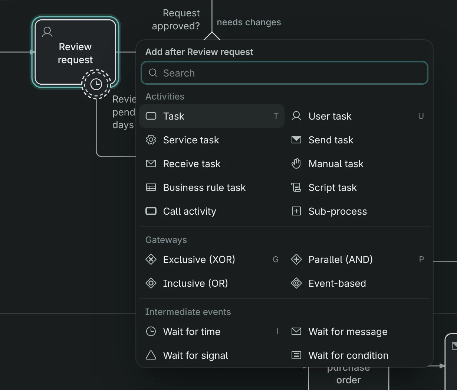The width and height of the screenshot is (457, 390).
Task: Click the Parallel (AND) diamond icon
Action: (296, 259)
